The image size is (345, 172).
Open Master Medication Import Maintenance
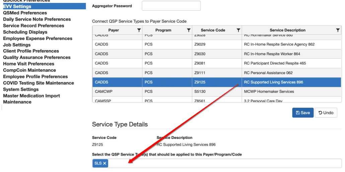point(31,99)
